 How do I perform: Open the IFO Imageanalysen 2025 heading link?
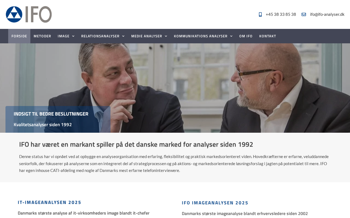coord(215,203)
